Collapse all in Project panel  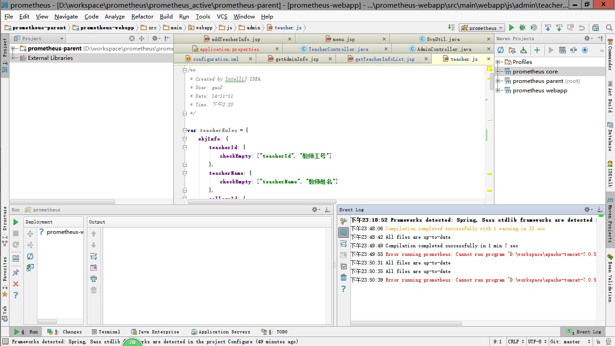coord(142,39)
